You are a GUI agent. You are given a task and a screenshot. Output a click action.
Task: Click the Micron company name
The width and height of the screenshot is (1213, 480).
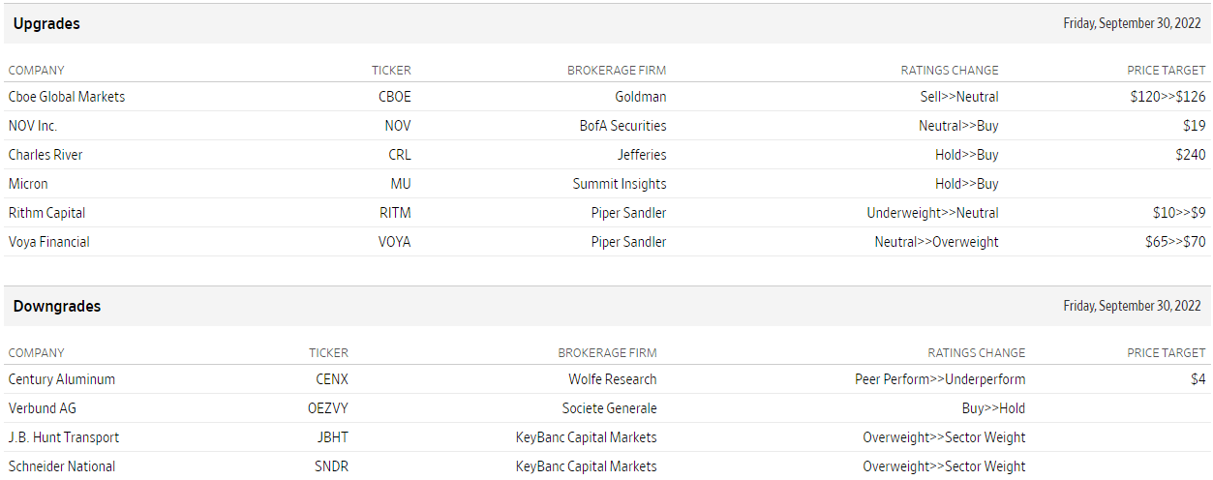pyautogui.click(x=28, y=184)
